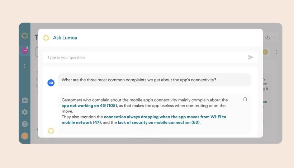Click the Ask Lumoa title

click(65, 38)
